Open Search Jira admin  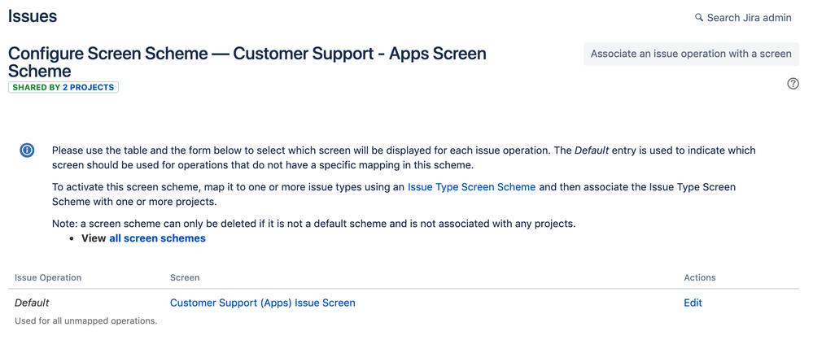(743, 18)
